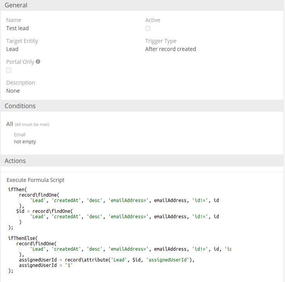This screenshot has height=282, width=285.
Task: Click the General section header
Action: [x=16, y=5]
